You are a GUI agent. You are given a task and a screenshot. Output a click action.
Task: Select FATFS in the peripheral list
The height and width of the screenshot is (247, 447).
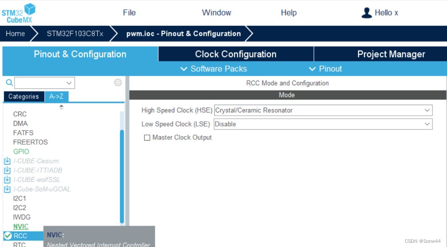coord(23,133)
